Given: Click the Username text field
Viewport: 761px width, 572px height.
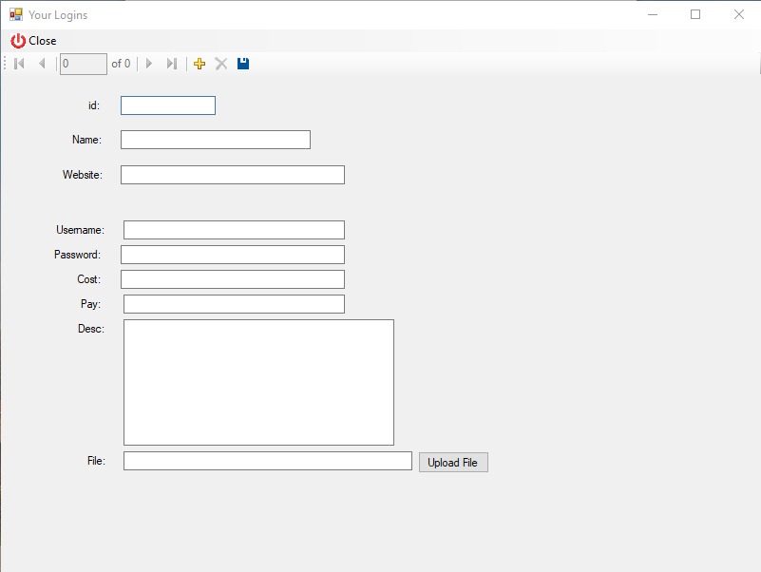Looking at the screenshot, I should (x=234, y=230).
